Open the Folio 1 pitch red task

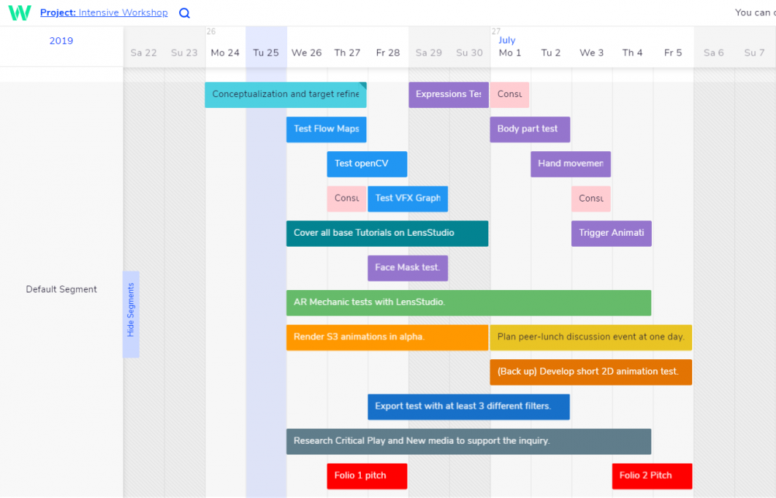click(x=366, y=476)
